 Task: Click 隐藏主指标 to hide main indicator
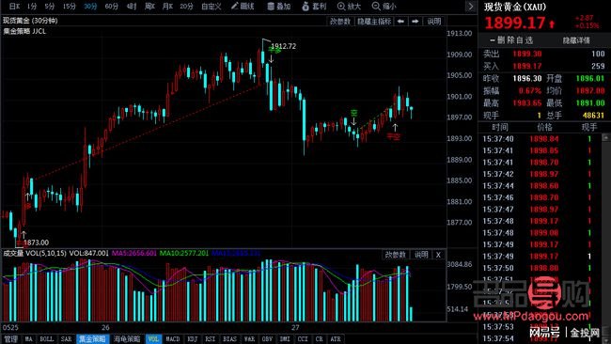coord(374,21)
